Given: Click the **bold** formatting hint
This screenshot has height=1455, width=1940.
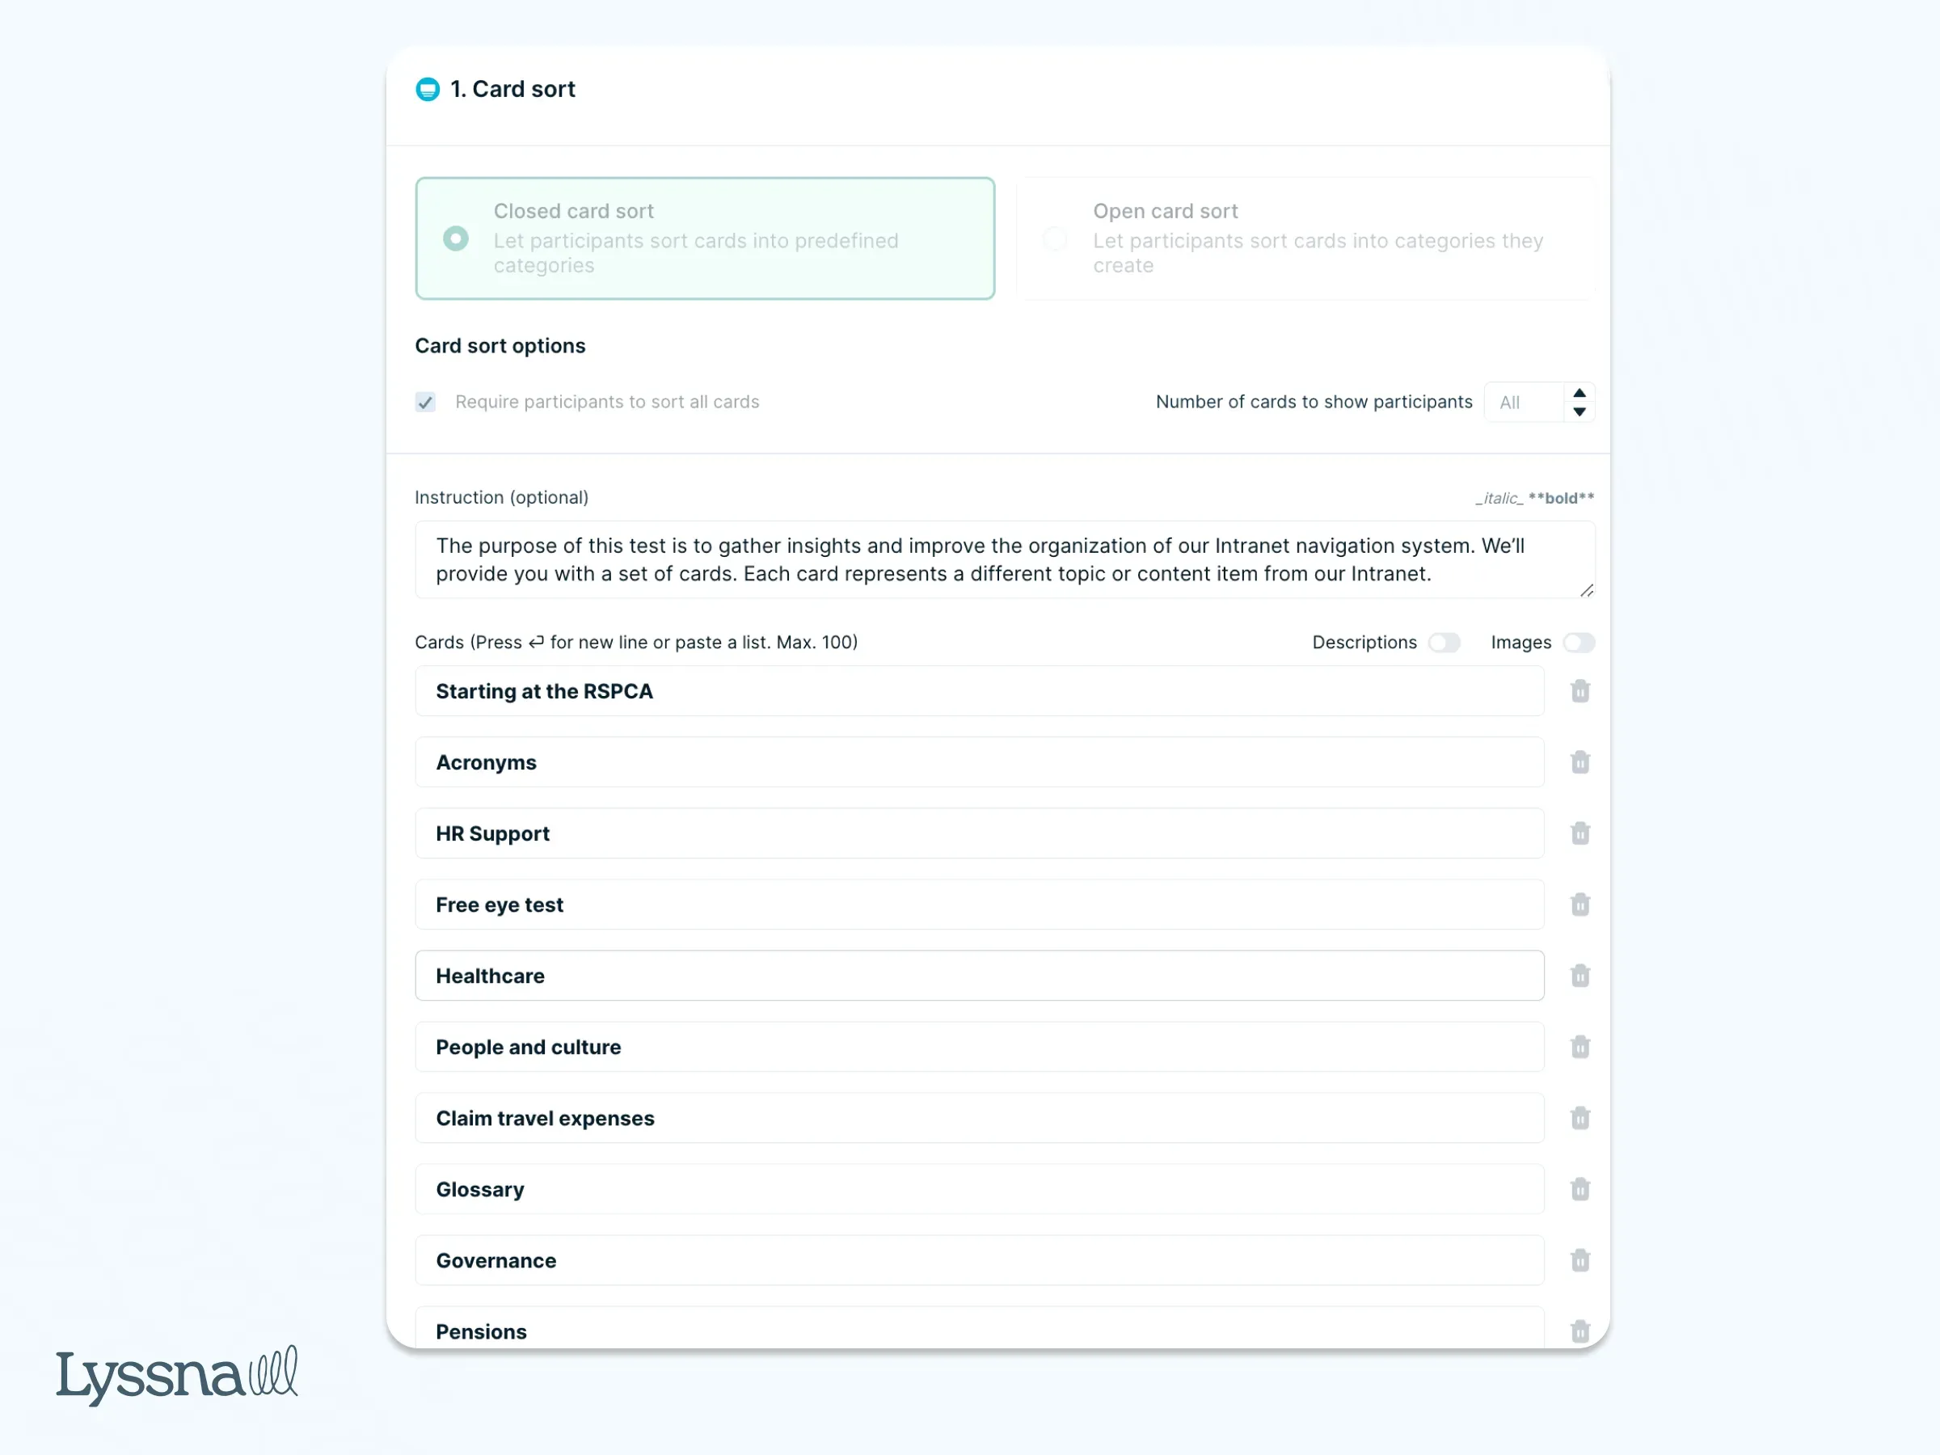Looking at the screenshot, I should [1560, 497].
